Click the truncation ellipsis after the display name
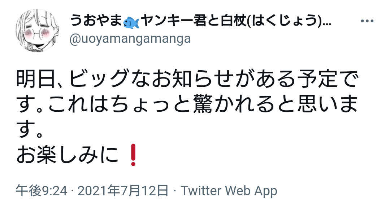Image resolution: width=390 pixels, height=201 pixels. [x=326, y=24]
